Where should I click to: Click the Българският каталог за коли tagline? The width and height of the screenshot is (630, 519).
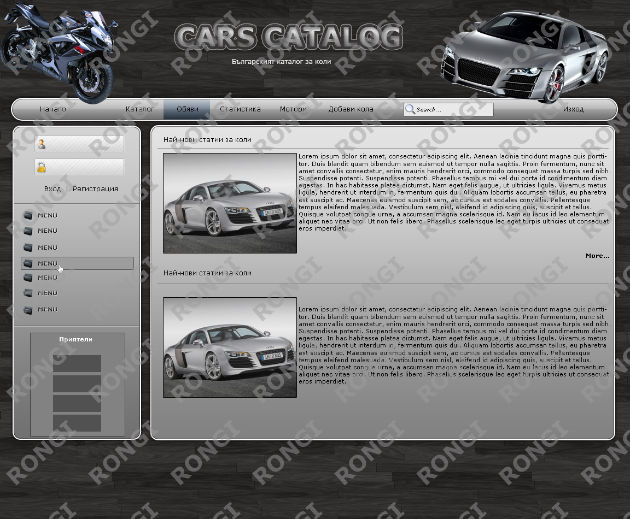[281, 61]
